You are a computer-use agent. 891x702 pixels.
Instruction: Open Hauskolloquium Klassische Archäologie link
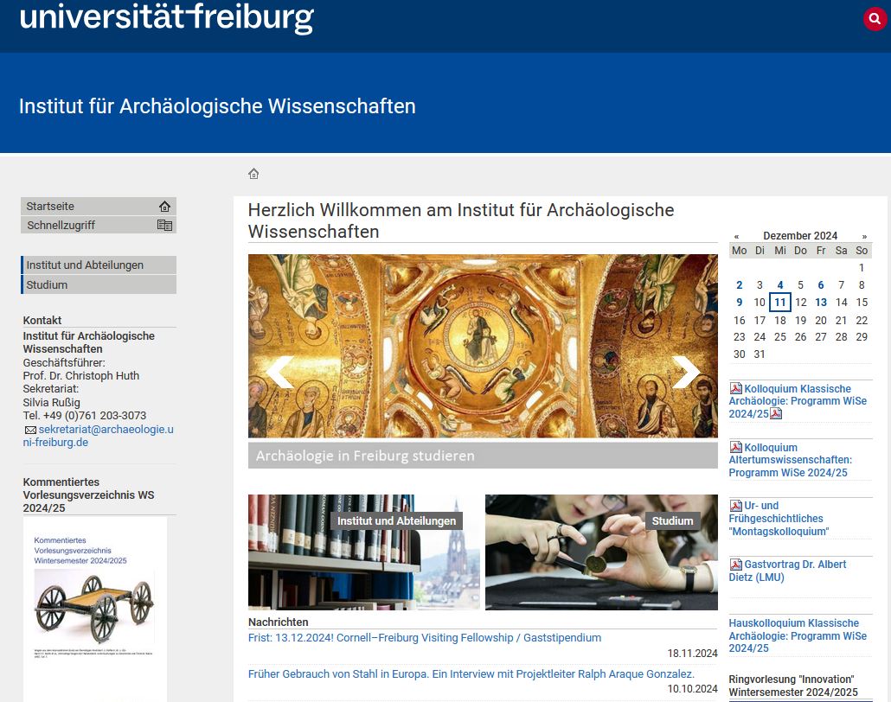click(x=798, y=635)
